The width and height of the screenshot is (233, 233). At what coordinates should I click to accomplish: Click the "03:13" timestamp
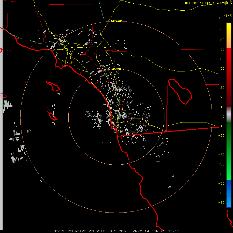tap(173, 231)
